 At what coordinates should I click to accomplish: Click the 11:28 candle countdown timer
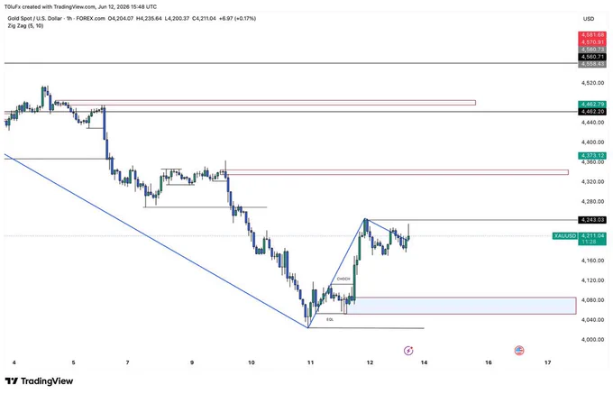click(x=589, y=242)
